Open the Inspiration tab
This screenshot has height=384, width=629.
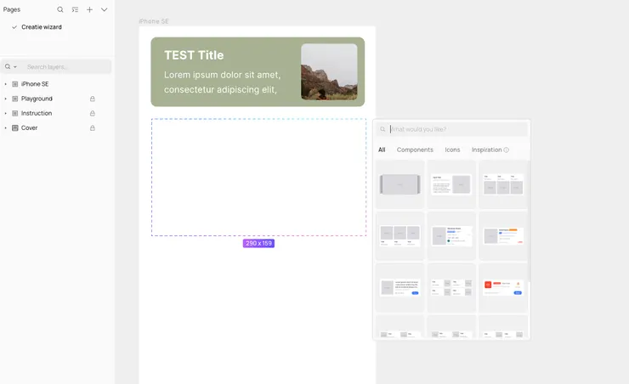click(x=486, y=150)
